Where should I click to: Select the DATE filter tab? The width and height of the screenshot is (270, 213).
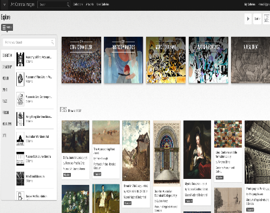pos(4,135)
